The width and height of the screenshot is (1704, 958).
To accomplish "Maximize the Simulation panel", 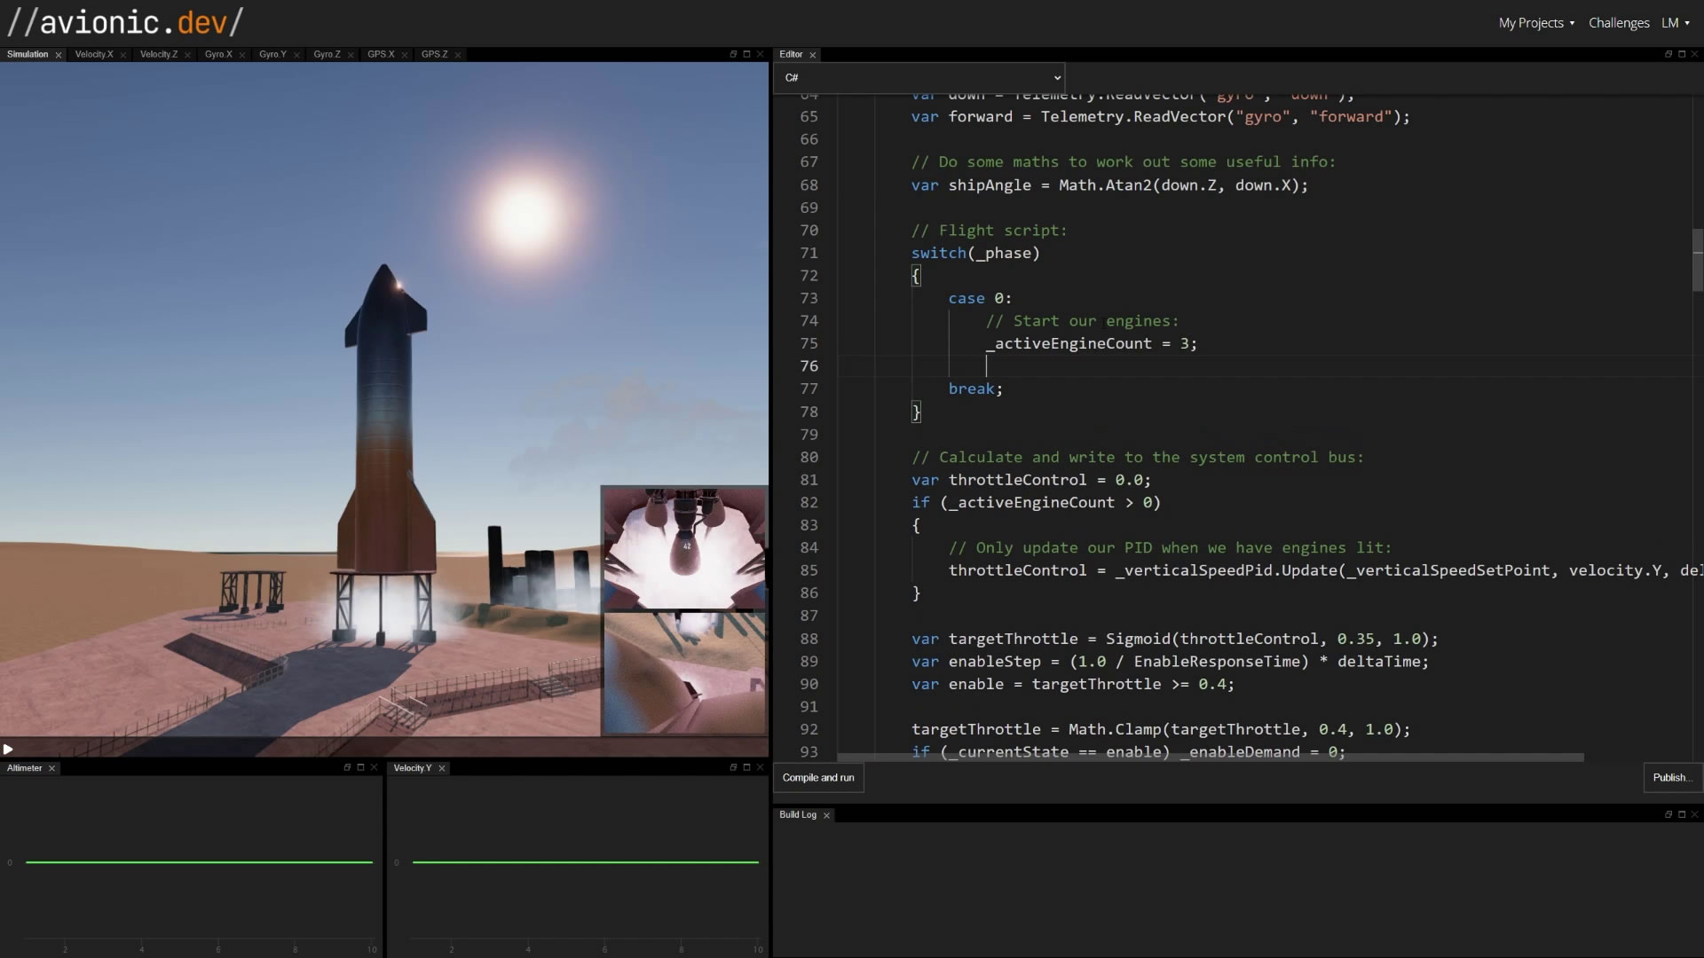I will pyautogui.click(x=746, y=54).
